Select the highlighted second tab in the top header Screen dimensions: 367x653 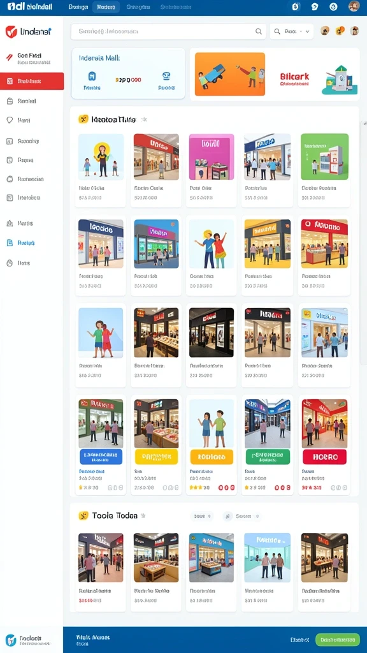[106, 7]
